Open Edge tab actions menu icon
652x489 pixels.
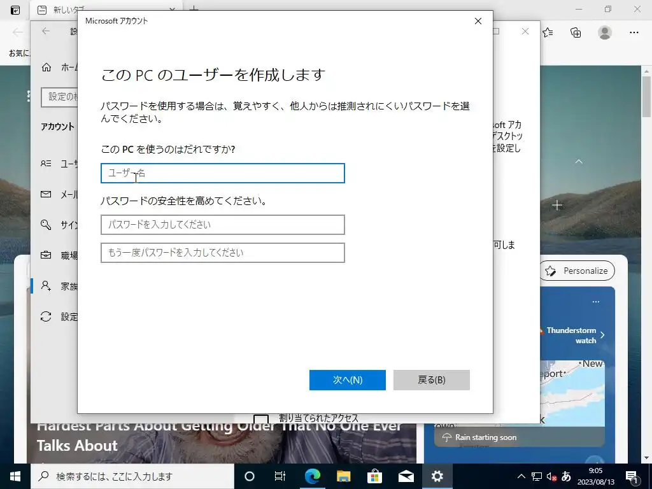[x=15, y=10]
